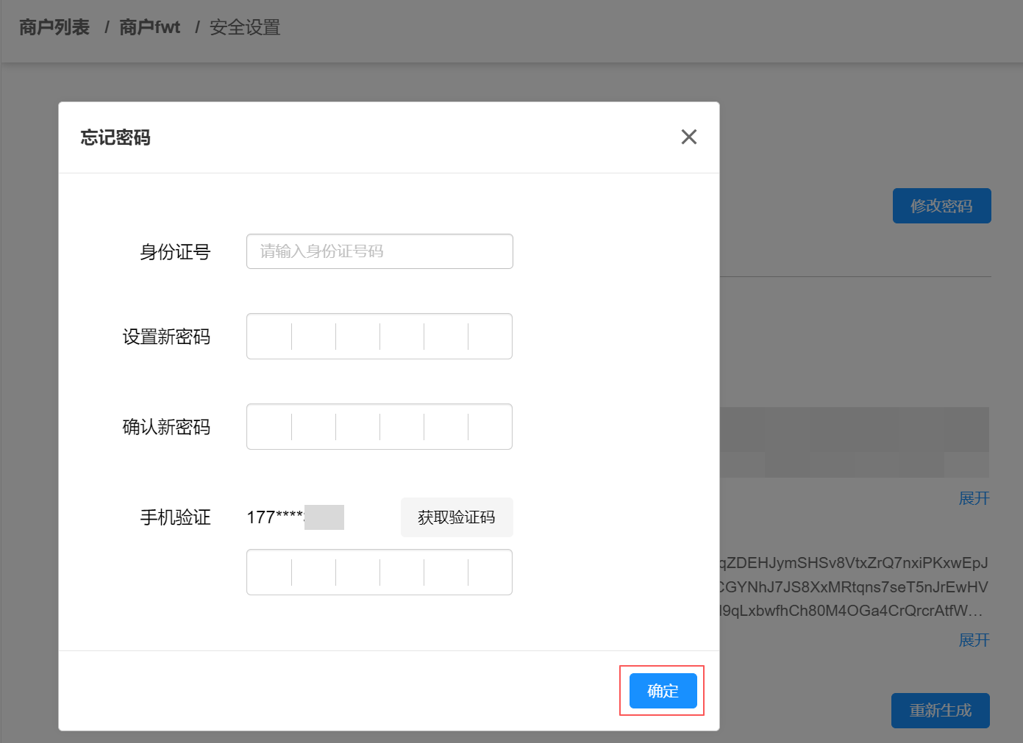Click the first box of 确认新密码
The height and width of the screenshot is (743, 1023).
coord(268,426)
